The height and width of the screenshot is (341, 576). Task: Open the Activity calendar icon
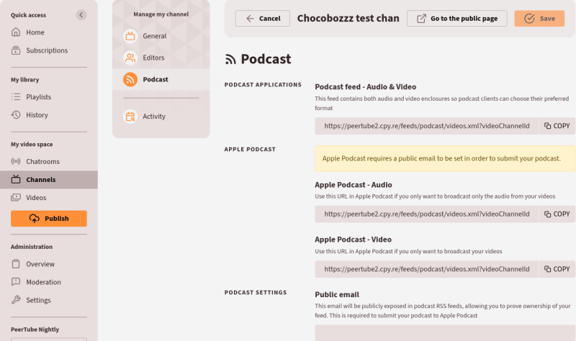click(x=130, y=117)
